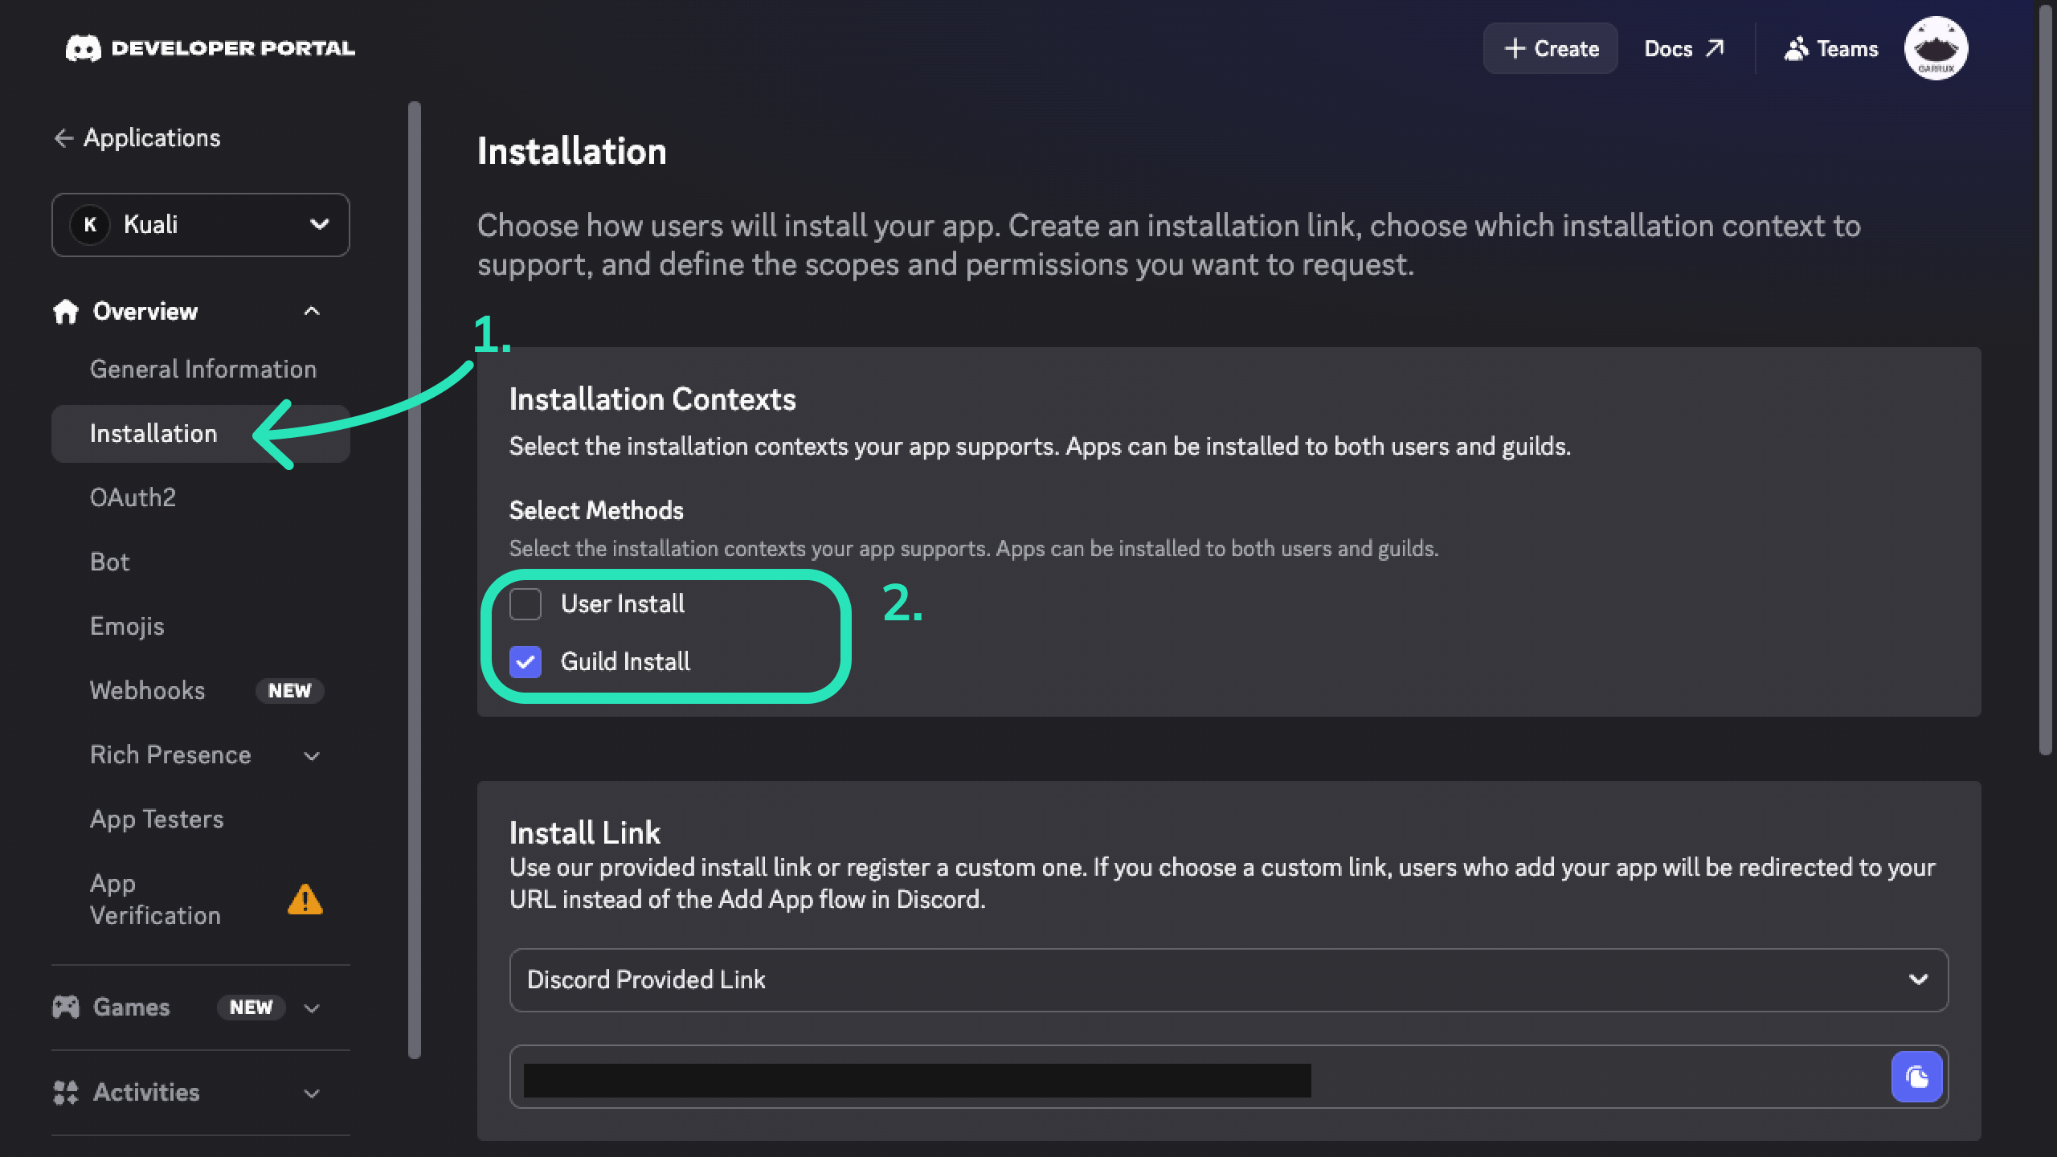2057x1157 pixels.
Task: Go to the OAuth2 page
Action: point(133,497)
